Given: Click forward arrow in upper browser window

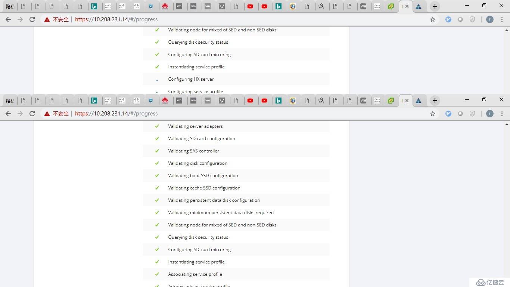Looking at the screenshot, I should click(x=20, y=19).
